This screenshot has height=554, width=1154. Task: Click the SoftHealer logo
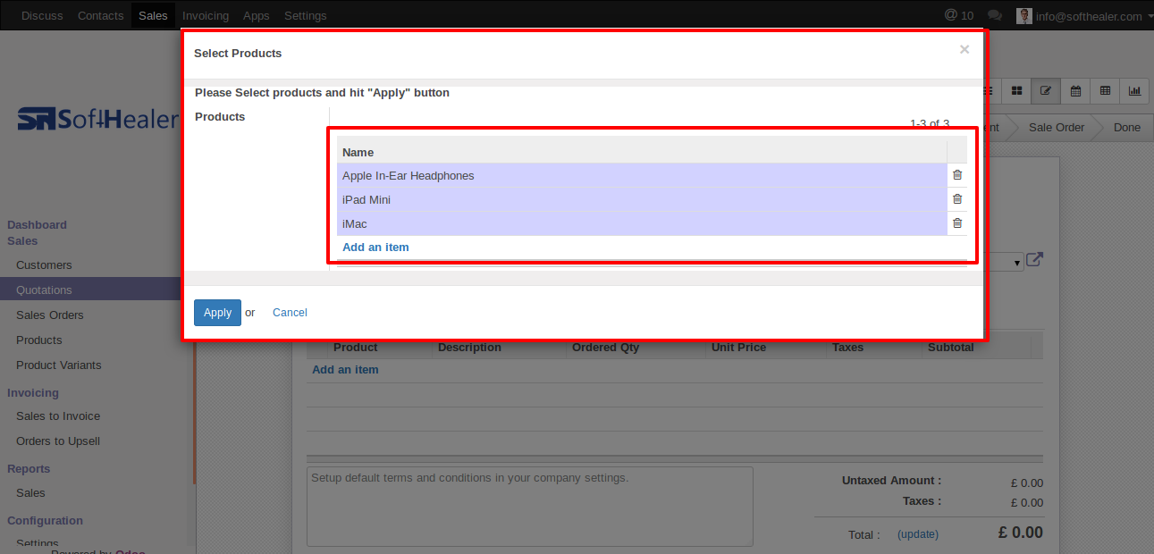pyautogui.click(x=97, y=119)
